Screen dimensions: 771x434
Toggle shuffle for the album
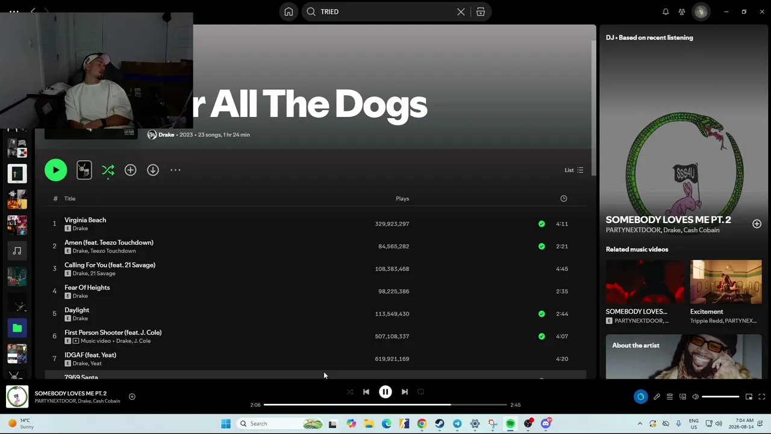click(108, 171)
